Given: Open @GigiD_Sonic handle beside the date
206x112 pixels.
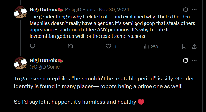Looking at the screenshot, I should click(80, 10).
